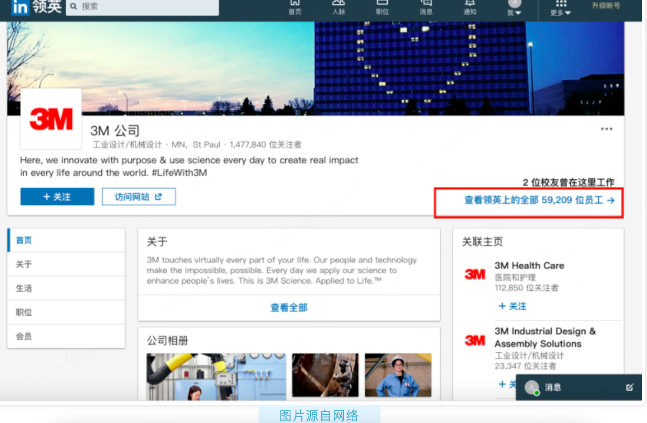647x423 pixels.
Task: Open the three-dot more options menu
Action: click(606, 129)
